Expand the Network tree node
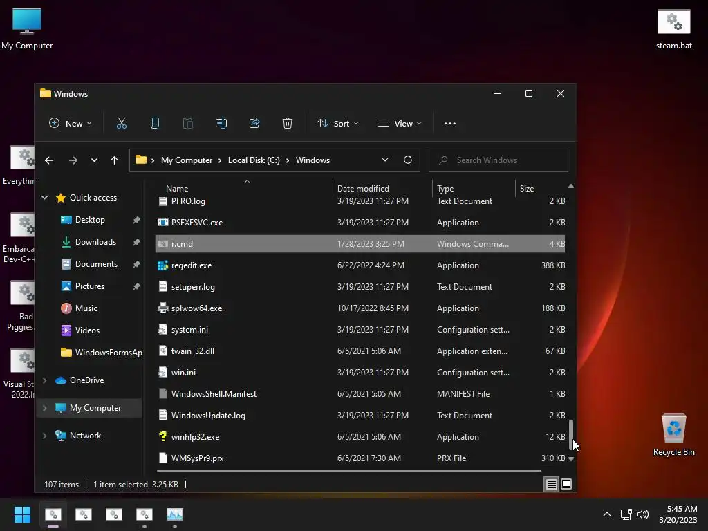Viewport: 708px width, 531px height. pyautogui.click(x=45, y=436)
